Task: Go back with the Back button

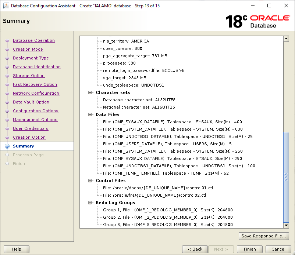Action: point(195,249)
